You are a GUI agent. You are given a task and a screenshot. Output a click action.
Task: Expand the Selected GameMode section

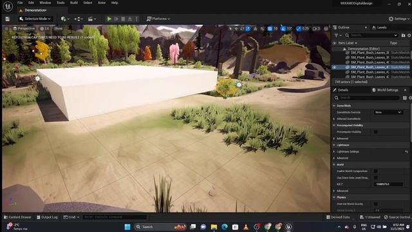click(x=334, y=119)
